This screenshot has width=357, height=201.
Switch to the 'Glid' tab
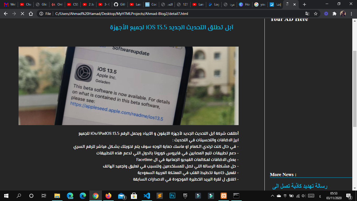tap(41, 4)
